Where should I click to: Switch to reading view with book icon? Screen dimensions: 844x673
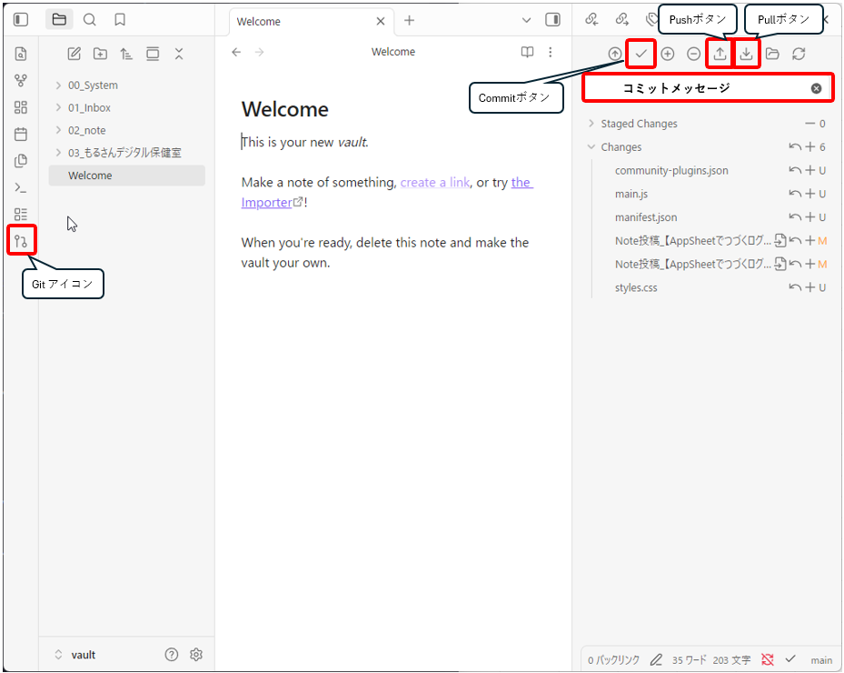(x=527, y=52)
